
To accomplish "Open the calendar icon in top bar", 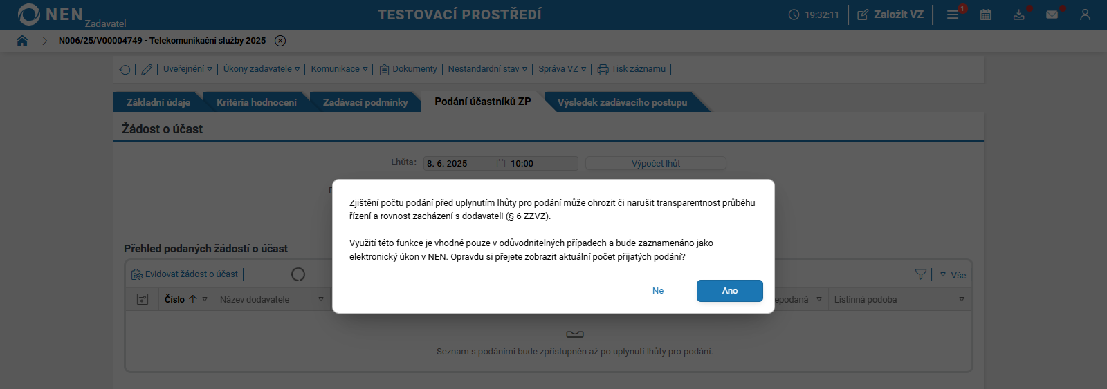I will pyautogui.click(x=986, y=15).
